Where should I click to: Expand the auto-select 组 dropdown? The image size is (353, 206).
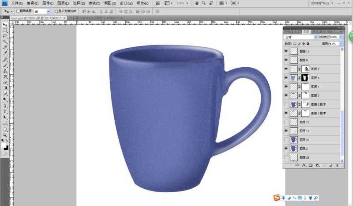tap(48, 11)
